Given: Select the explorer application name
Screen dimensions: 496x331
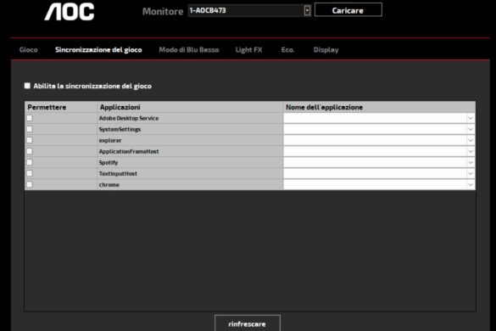Looking at the screenshot, I should (x=110, y=140).
